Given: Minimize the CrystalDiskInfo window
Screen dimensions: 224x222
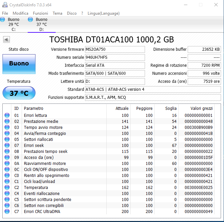Looking at the screenshot, I should pos(186,5).
